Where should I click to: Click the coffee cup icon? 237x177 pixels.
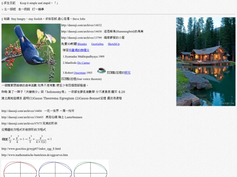(101, 70)
